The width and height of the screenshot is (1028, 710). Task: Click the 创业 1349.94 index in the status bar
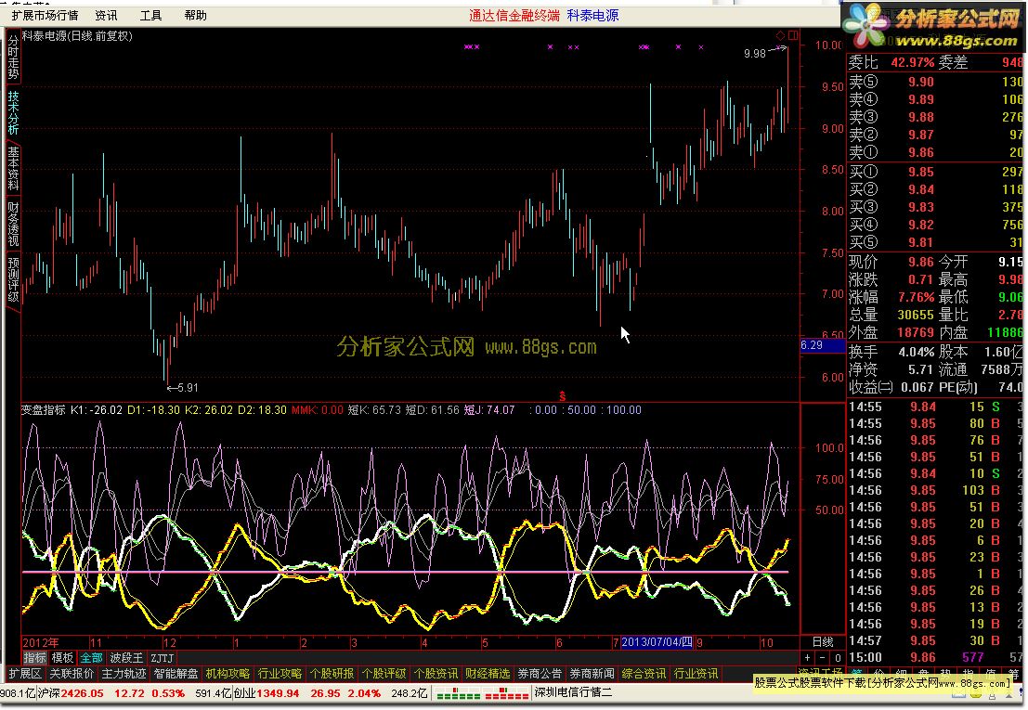coord(267,693)
